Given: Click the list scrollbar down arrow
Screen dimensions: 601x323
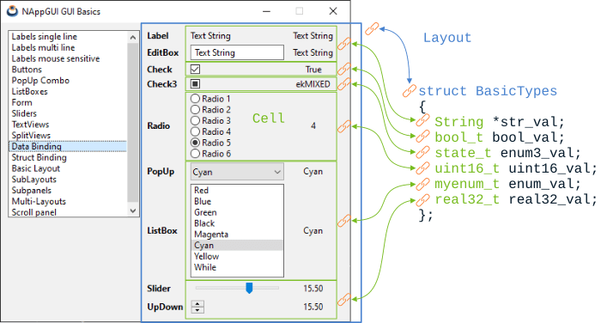Looking at the screenshot, I should pos(133,211).
